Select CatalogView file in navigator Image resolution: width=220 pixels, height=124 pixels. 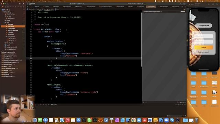coord(11,28)
